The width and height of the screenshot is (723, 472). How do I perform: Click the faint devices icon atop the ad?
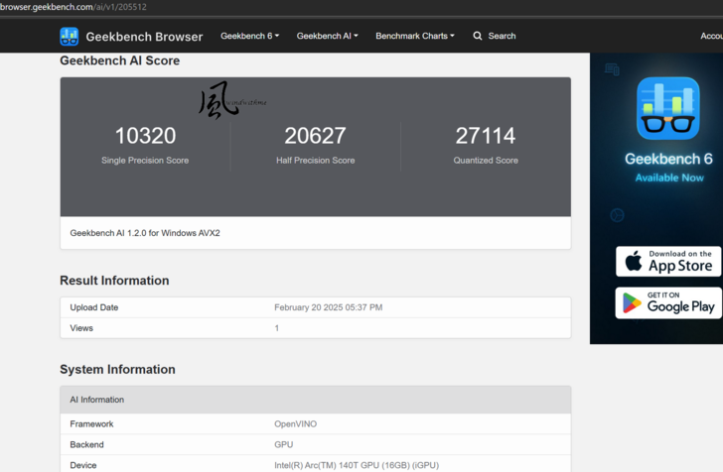click(x=612, y=69)
